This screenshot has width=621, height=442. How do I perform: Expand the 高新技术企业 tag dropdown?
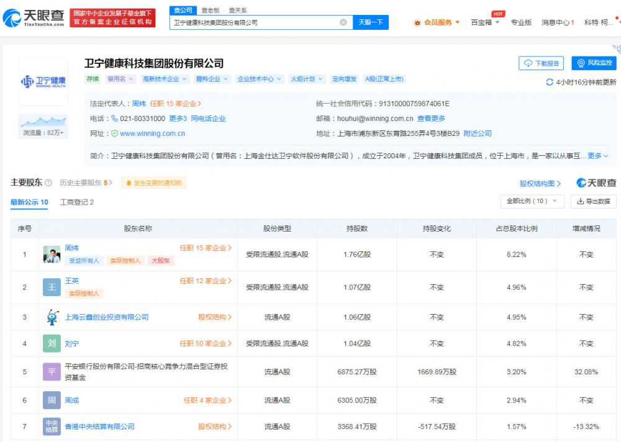pyautogui.click(x=165, y=79)
